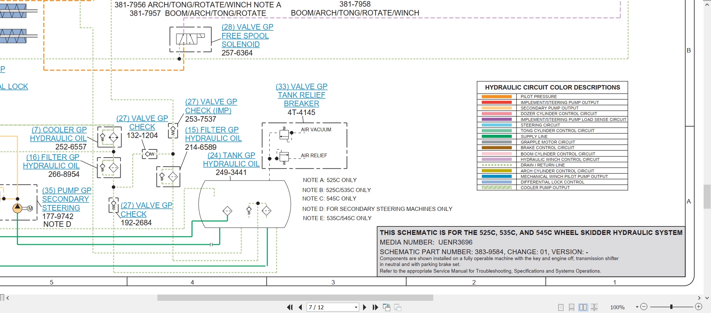Click the secondary steering pump symbol
The image size is (711, 313).
click(x=17, y=208)
